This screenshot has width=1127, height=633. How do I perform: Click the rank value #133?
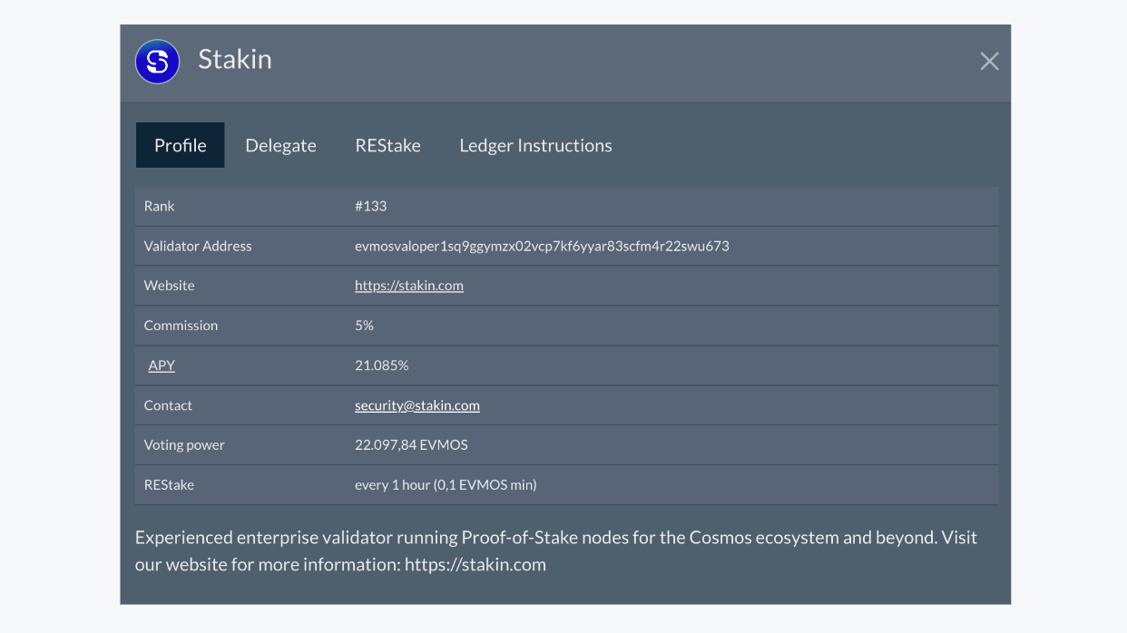point(370,206)
